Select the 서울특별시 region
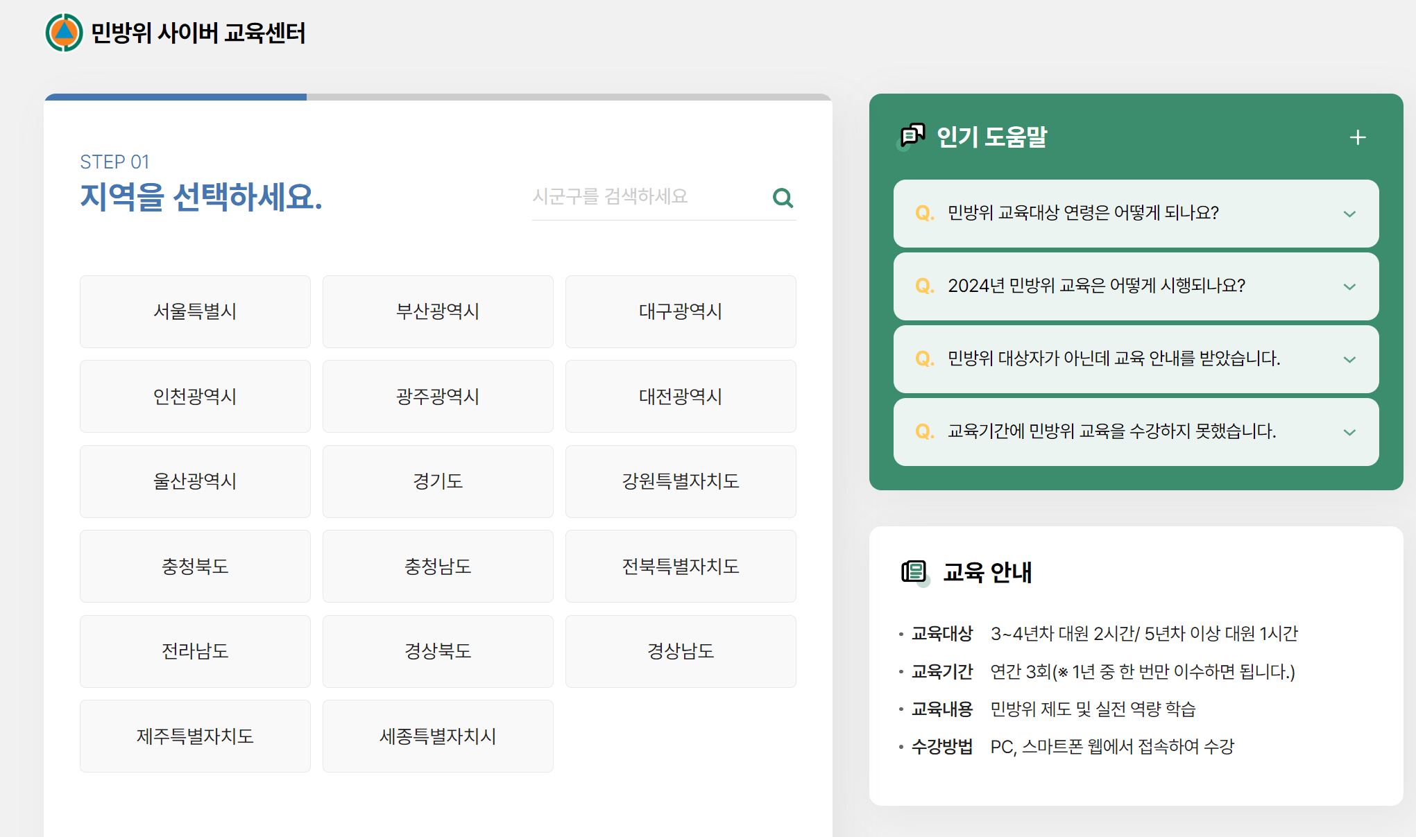 point(195,311)
